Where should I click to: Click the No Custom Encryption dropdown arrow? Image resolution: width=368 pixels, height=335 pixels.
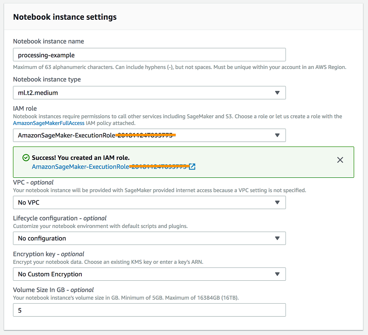click(x=277, y=274)
